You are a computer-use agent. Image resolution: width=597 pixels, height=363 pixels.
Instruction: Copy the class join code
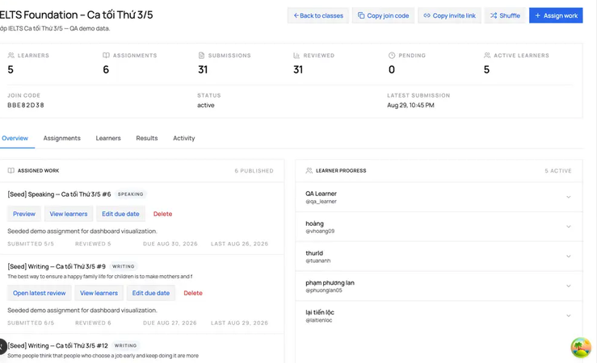point(383,15)
